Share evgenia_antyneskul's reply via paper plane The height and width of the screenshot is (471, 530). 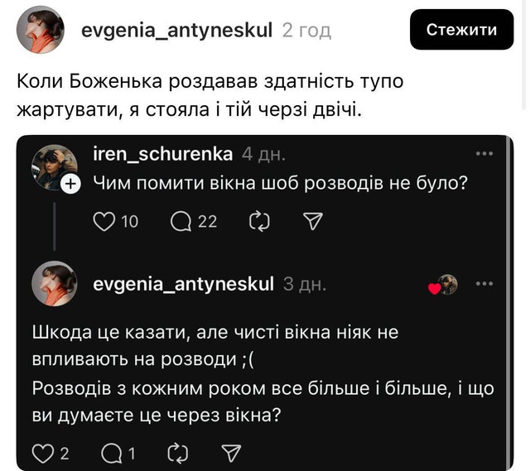click(233, 453)
